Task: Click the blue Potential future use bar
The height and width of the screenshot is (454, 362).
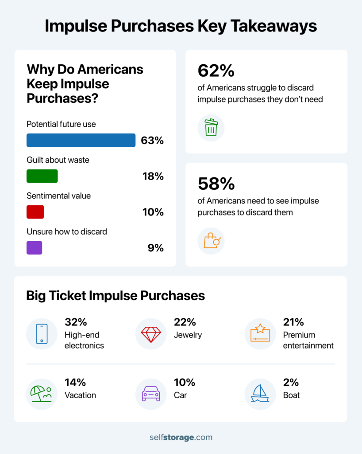Action: point(81,140)
